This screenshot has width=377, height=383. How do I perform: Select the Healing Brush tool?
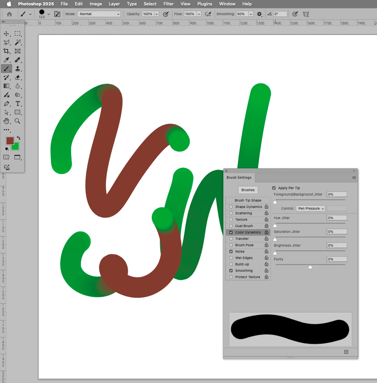click(17, 60)
